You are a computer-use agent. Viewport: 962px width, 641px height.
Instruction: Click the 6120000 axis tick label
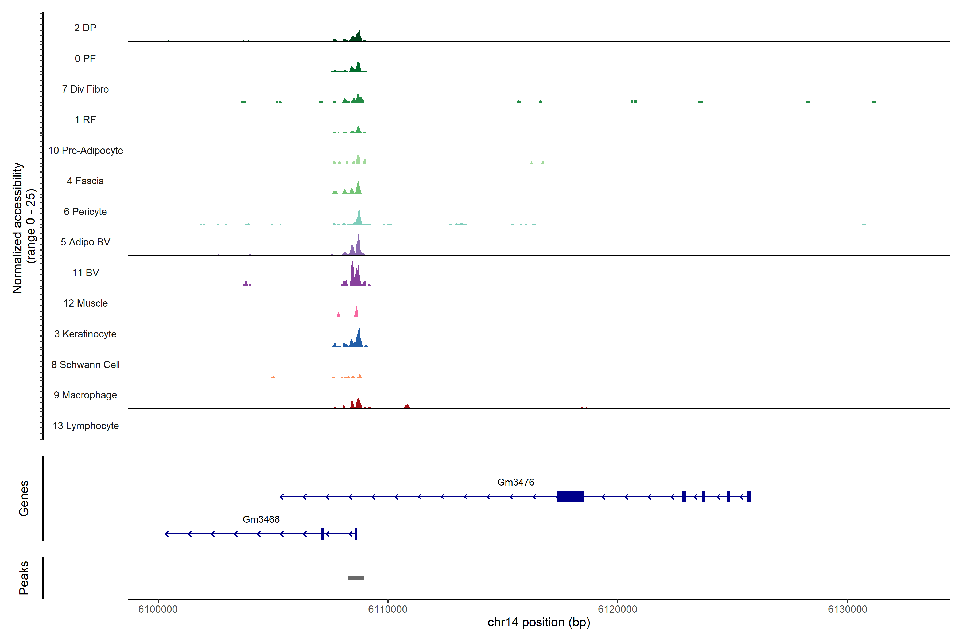(x=618, y=609)
